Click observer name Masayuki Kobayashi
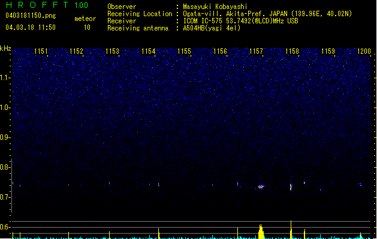Screen dimensions: 377x239 point(215,7)
